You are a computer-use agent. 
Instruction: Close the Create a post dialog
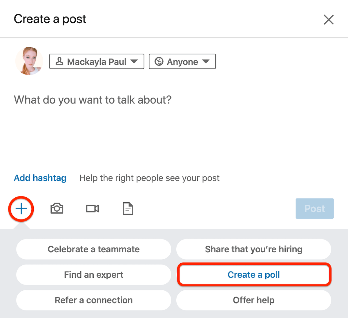coord(329,20)
